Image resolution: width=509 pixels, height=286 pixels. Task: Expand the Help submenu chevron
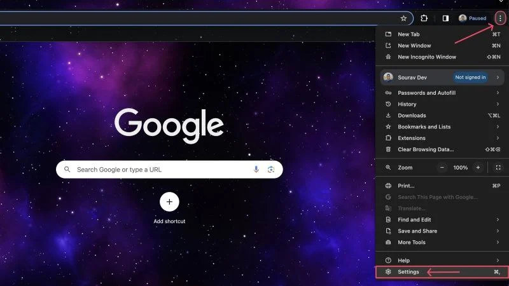tap(498, 261)
